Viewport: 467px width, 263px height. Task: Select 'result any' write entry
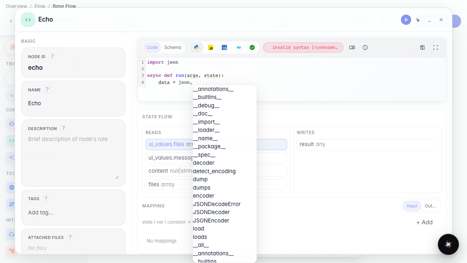coord(367,144)
